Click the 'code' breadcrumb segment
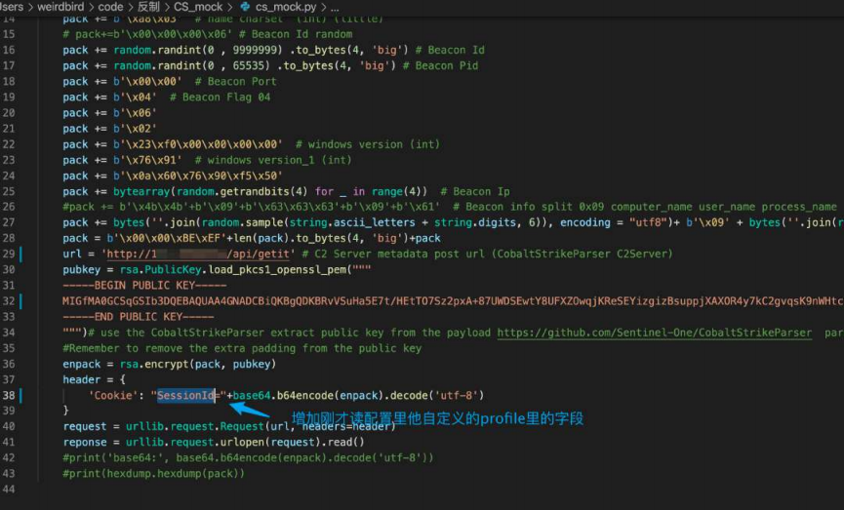Screen dimensions: 844x510 click(110, 7)
